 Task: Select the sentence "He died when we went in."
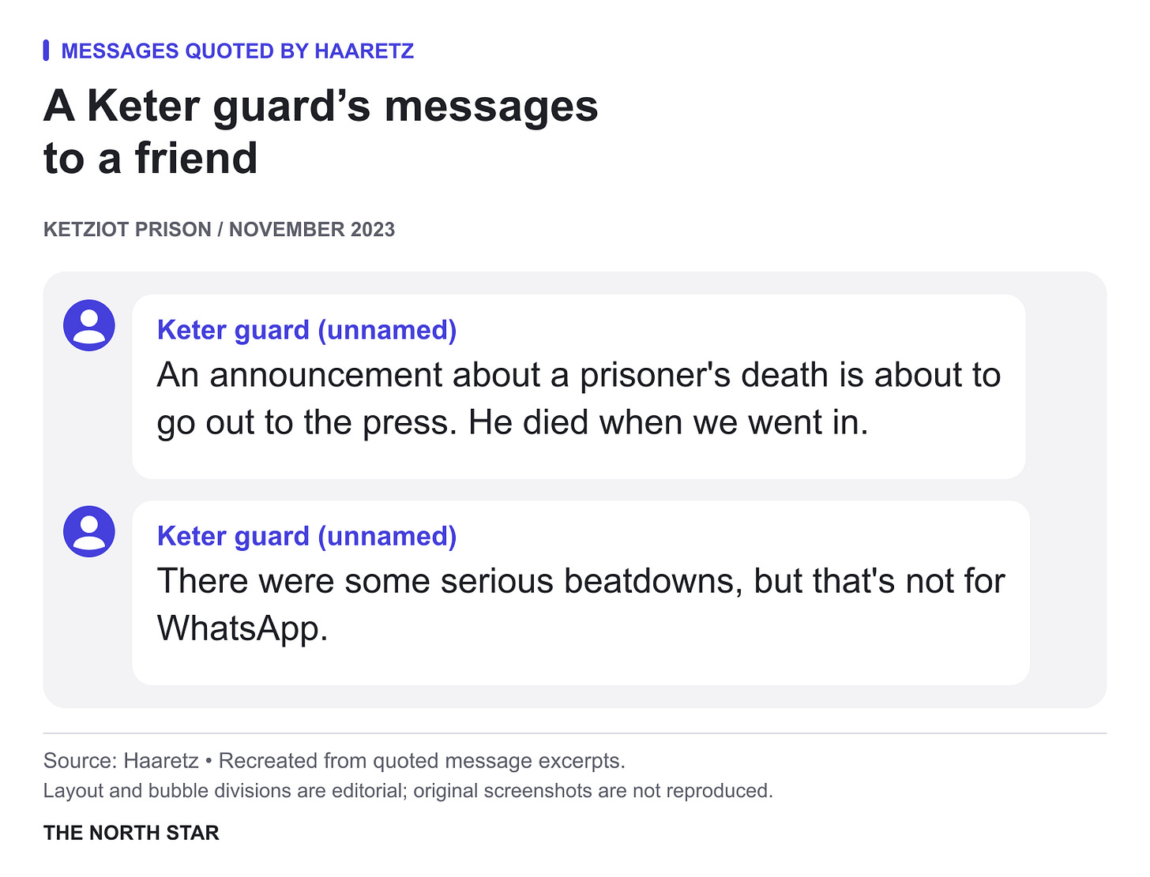(x=668, y=422)
